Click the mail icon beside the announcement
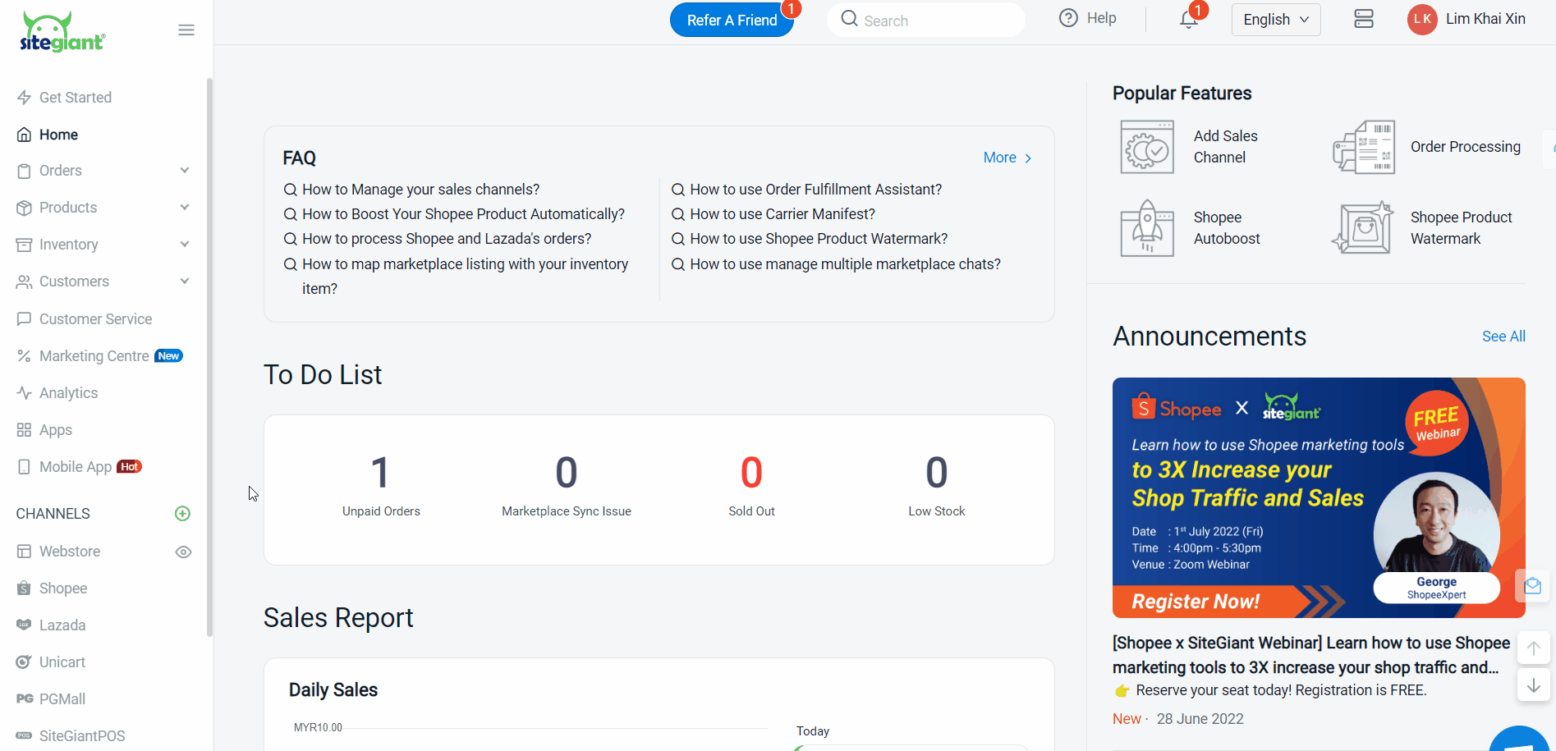This screenshot has width=1556, height=751. [1532, 586]
